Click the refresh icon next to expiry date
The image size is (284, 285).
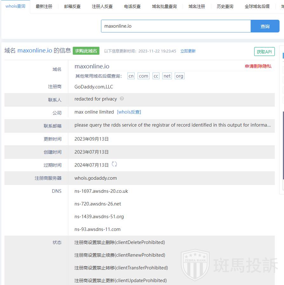click(114, 164)
